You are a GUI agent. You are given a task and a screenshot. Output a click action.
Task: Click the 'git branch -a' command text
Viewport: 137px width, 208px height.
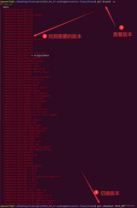pyautogui.click(x=106, y=2)
